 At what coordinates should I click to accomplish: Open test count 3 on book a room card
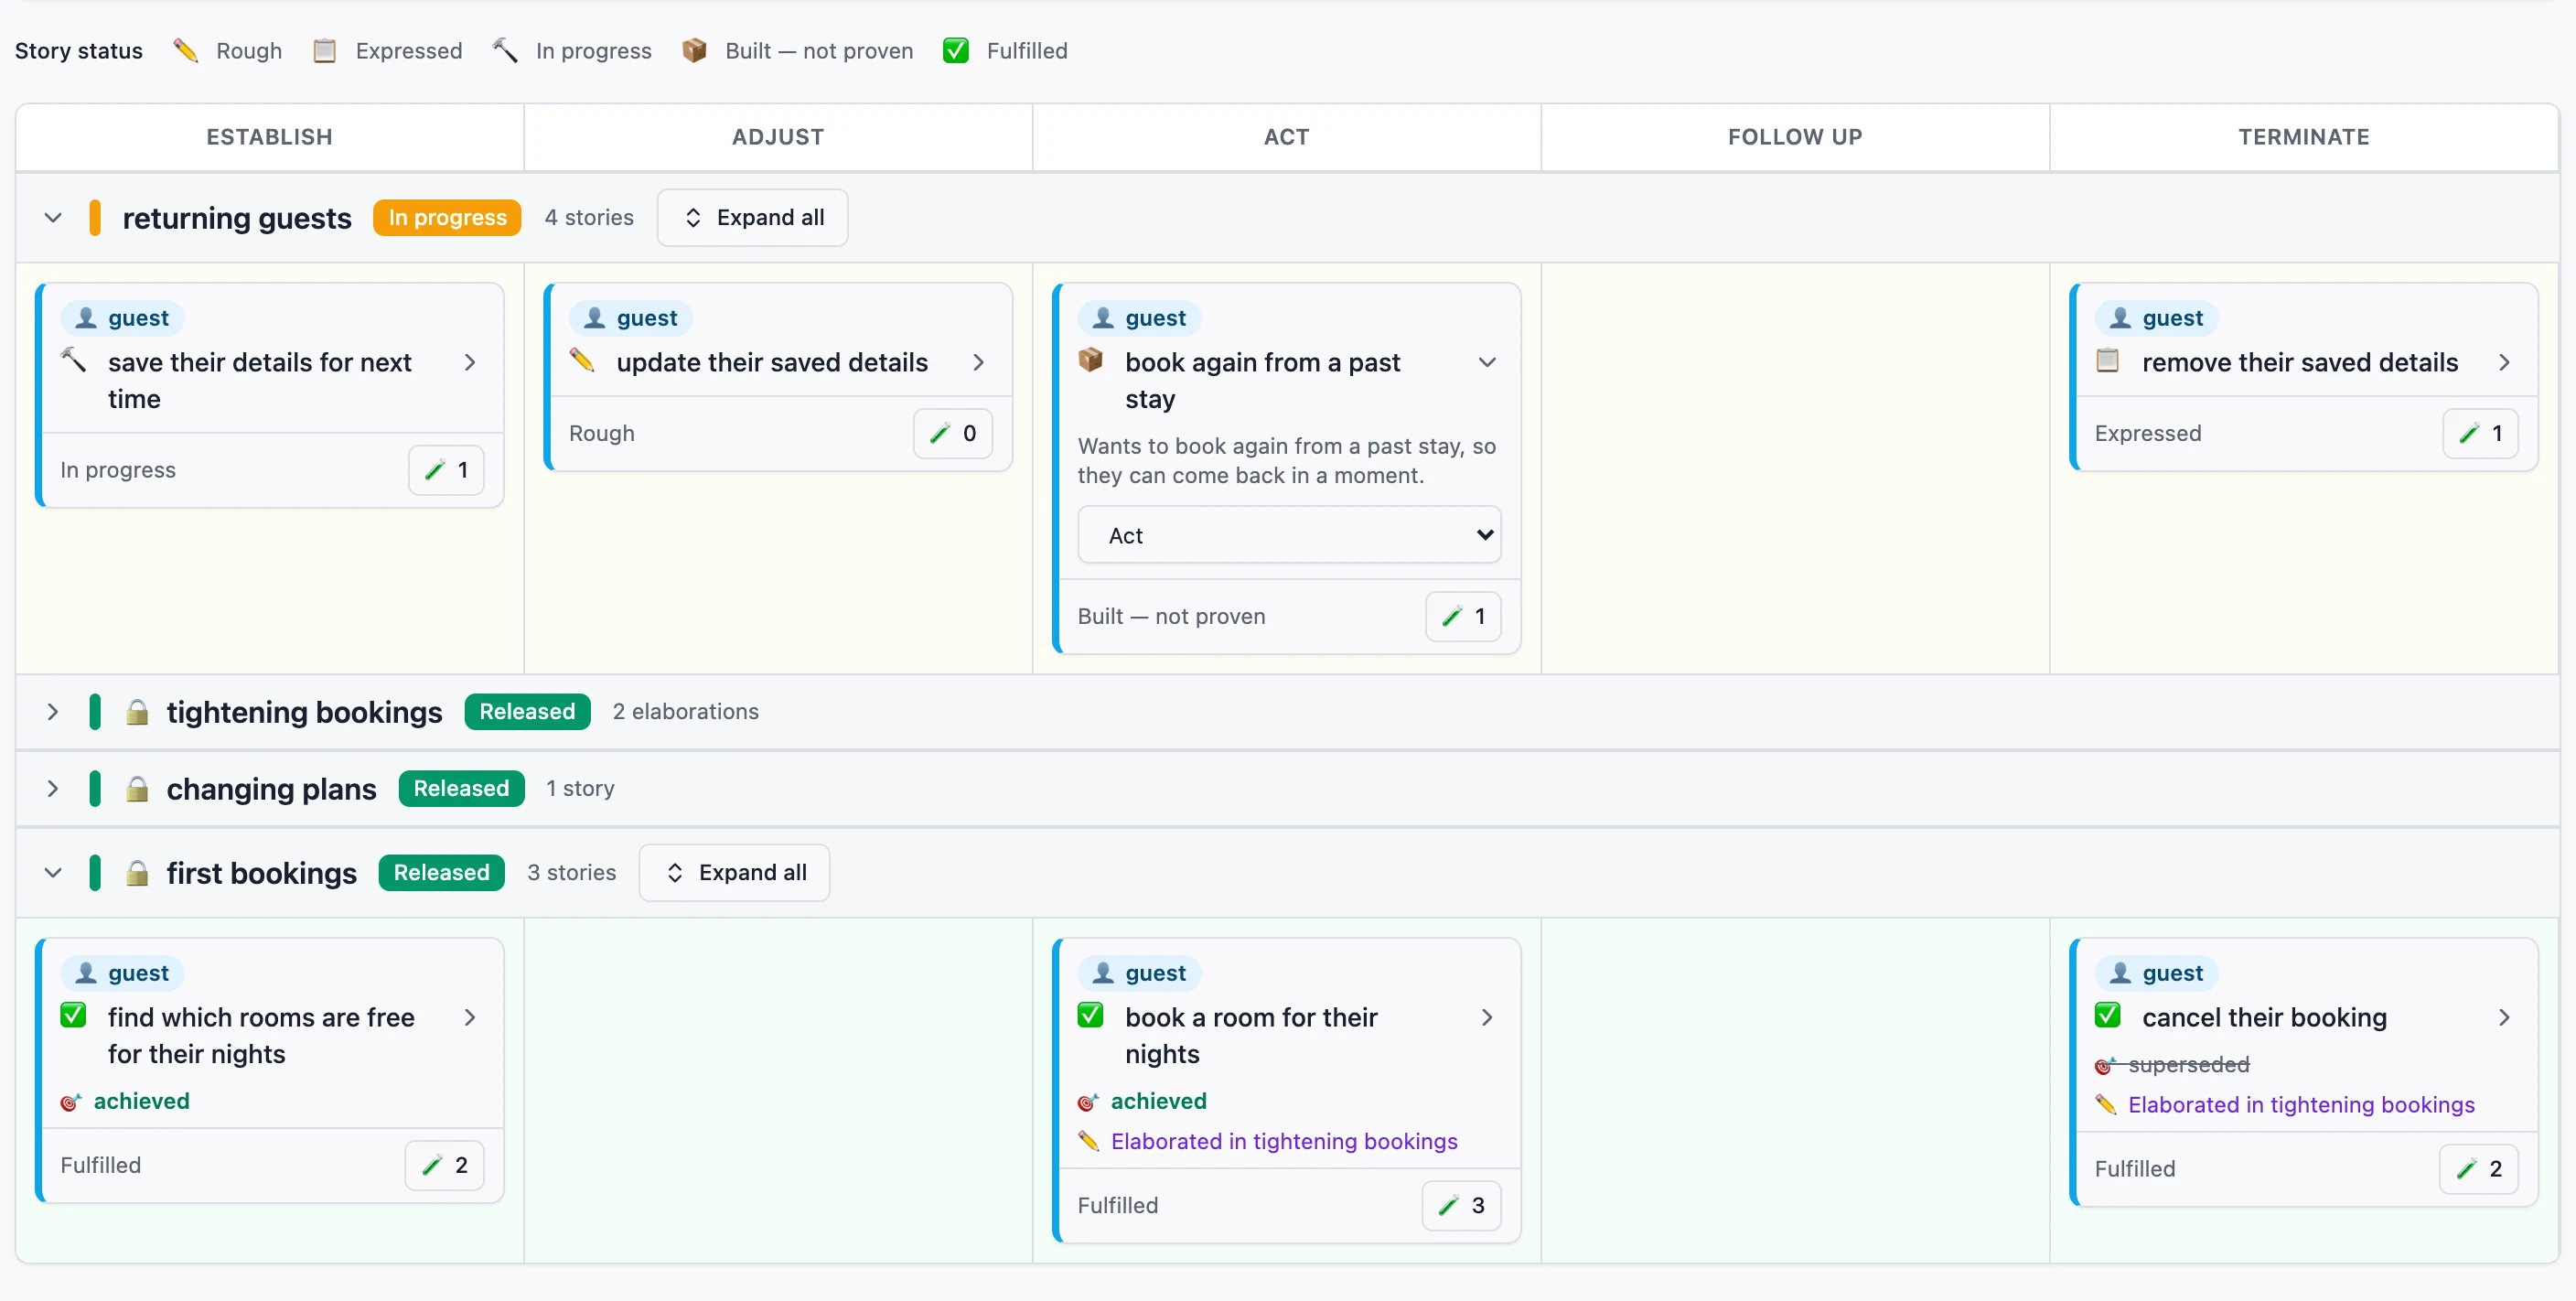(1462, 1205)
